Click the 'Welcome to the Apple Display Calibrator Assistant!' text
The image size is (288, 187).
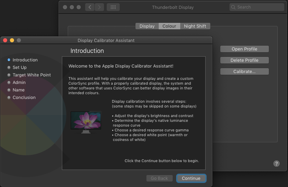[121, 66]
